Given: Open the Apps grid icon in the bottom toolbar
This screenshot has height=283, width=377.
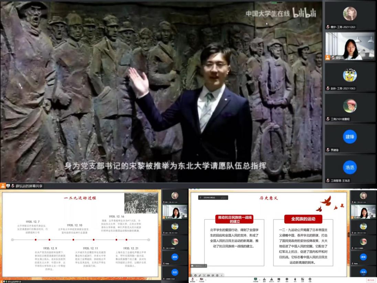Looking at the screenshot, I should (303, 279).
